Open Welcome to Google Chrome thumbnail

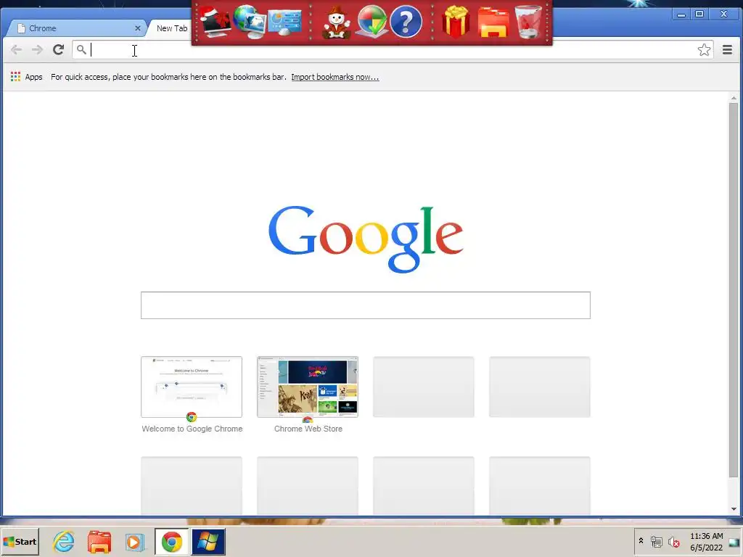point(192,387)
